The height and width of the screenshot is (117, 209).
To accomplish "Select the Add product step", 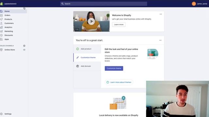I will (x=87, y=49).
